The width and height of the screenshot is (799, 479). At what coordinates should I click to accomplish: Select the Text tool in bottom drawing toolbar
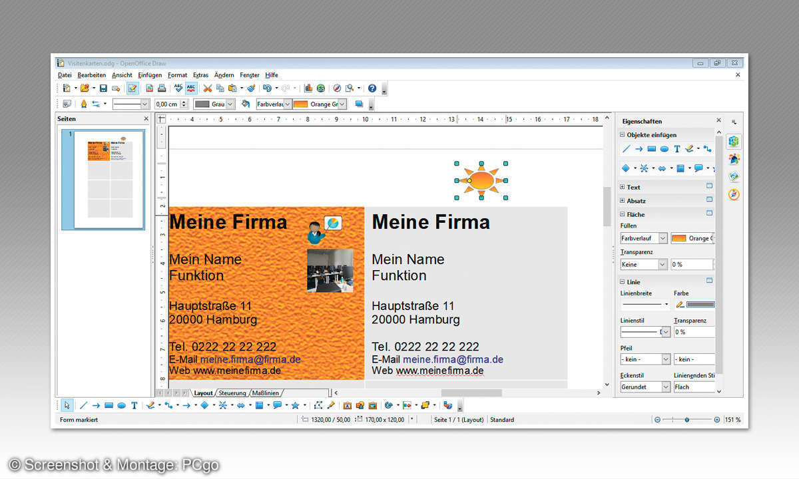[x=134, y=405]
